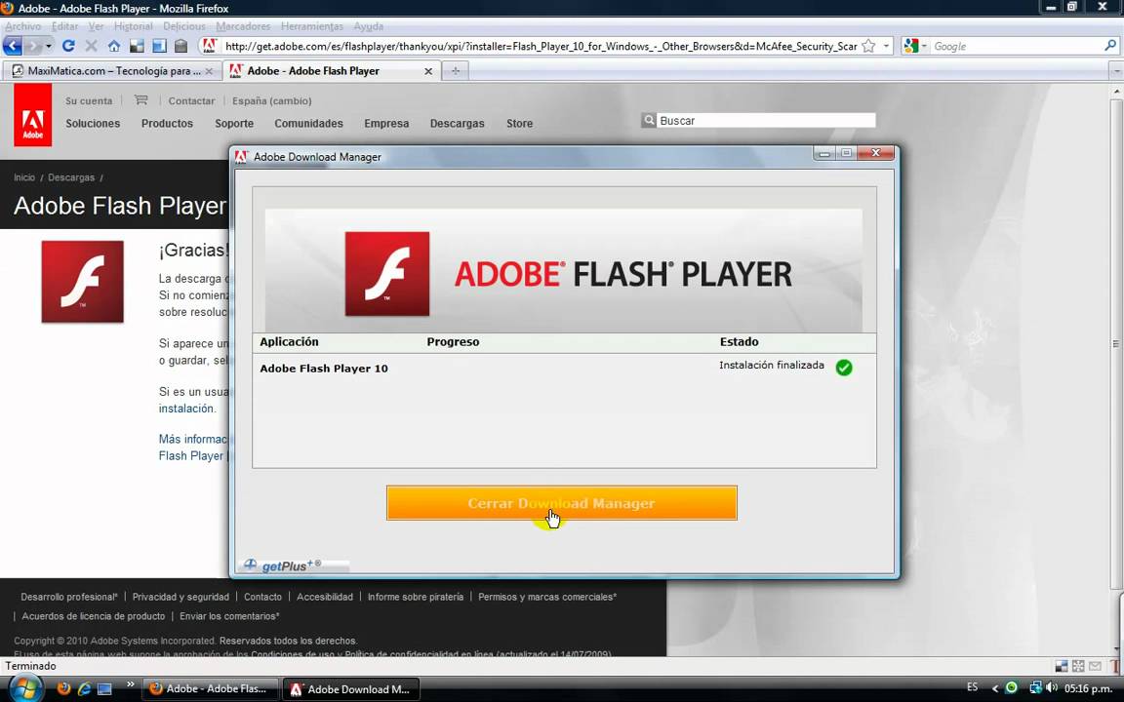Click the gray tag toolbar icon next to address bar
This screenshot has height=702, width=1124.
click(x=181, y=46)
